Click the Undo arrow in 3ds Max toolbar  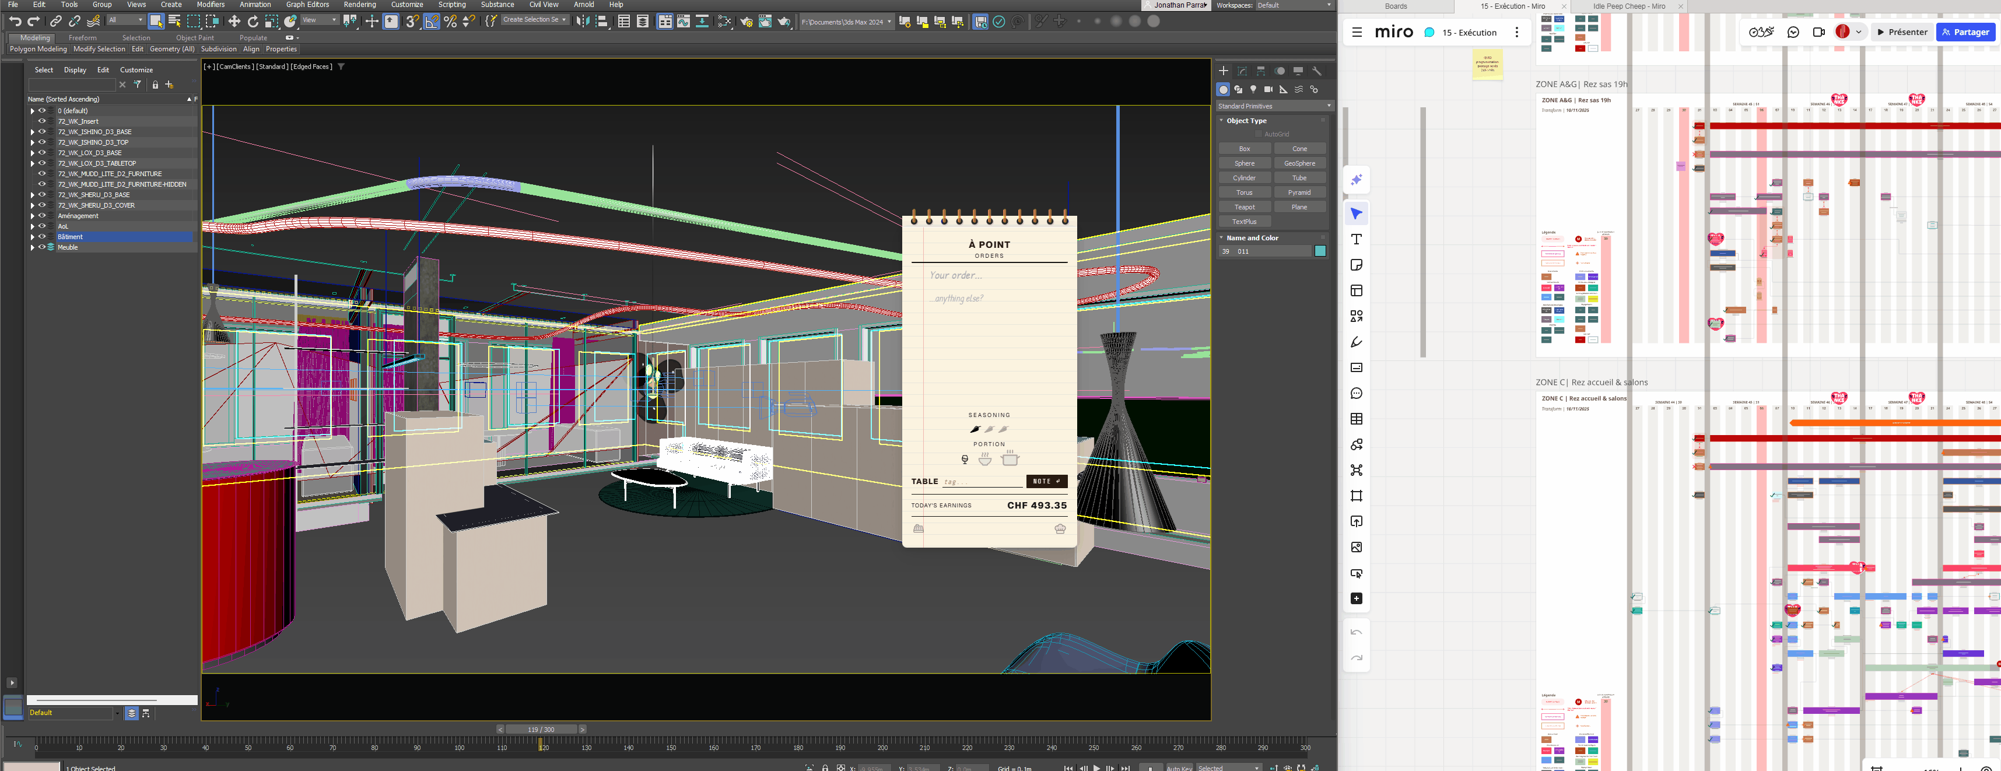point(15,22)
